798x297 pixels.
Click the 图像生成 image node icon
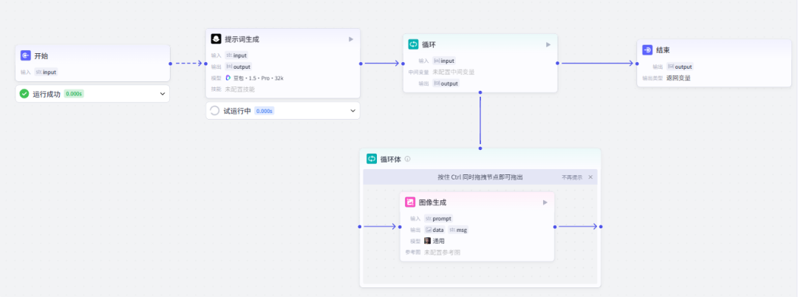click(410, 202)
